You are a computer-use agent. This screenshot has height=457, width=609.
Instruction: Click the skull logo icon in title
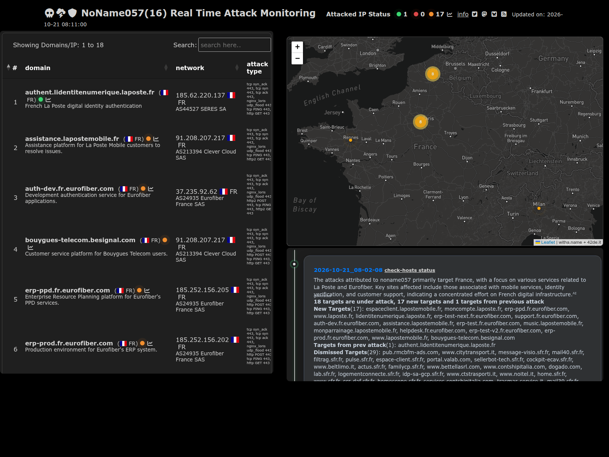(x=49, y=13)
